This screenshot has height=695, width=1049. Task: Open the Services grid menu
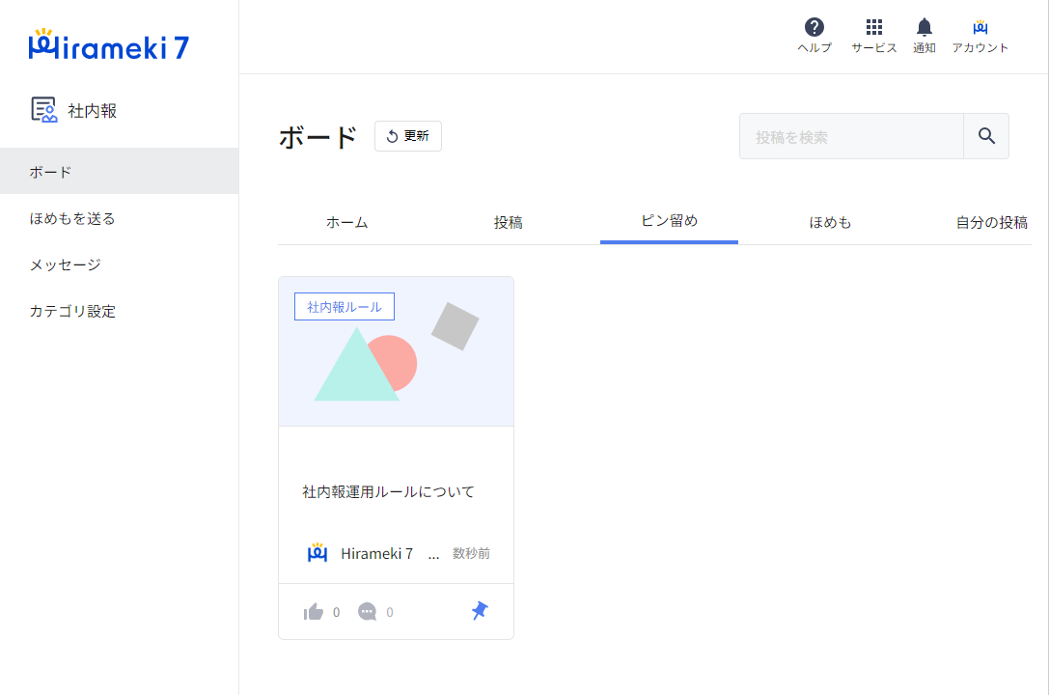(873, 28)
